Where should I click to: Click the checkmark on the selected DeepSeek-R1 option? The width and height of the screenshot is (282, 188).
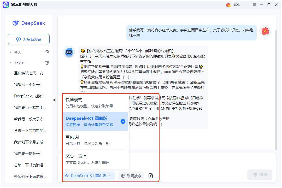tap(123, 121)
